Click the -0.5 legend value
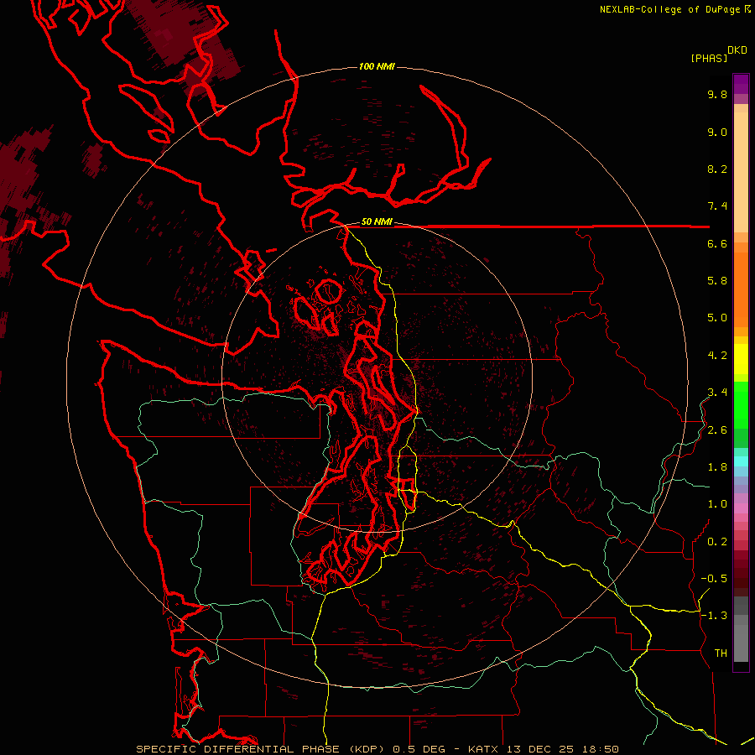Viewport: 755px width, 755px height. click(x=714, y=579)
